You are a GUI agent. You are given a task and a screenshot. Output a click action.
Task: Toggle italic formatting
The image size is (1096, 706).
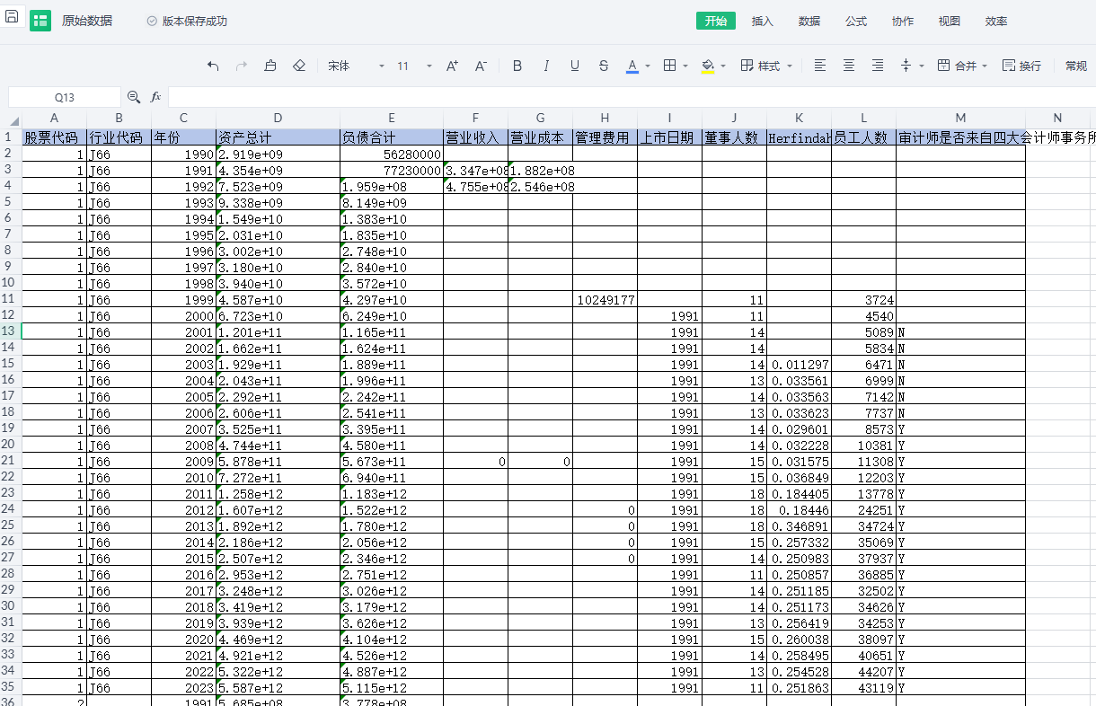545,66
